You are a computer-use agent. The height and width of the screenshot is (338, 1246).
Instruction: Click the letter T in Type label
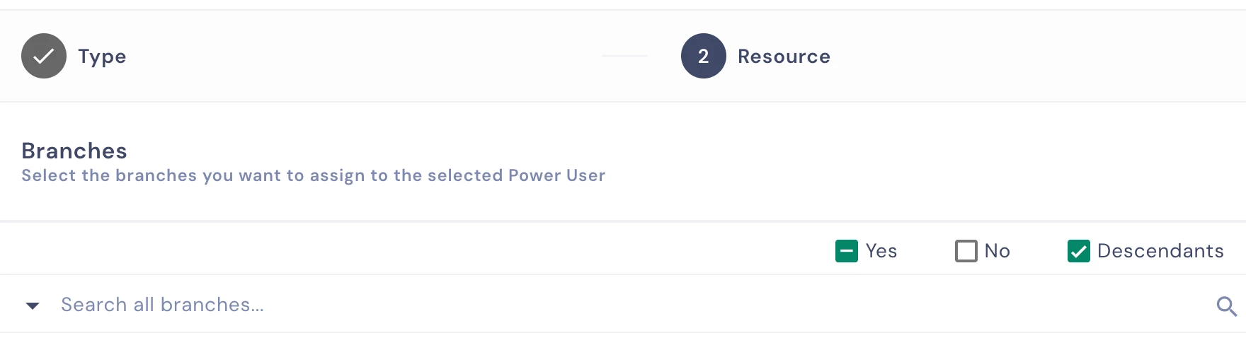[x=84, y=57]
